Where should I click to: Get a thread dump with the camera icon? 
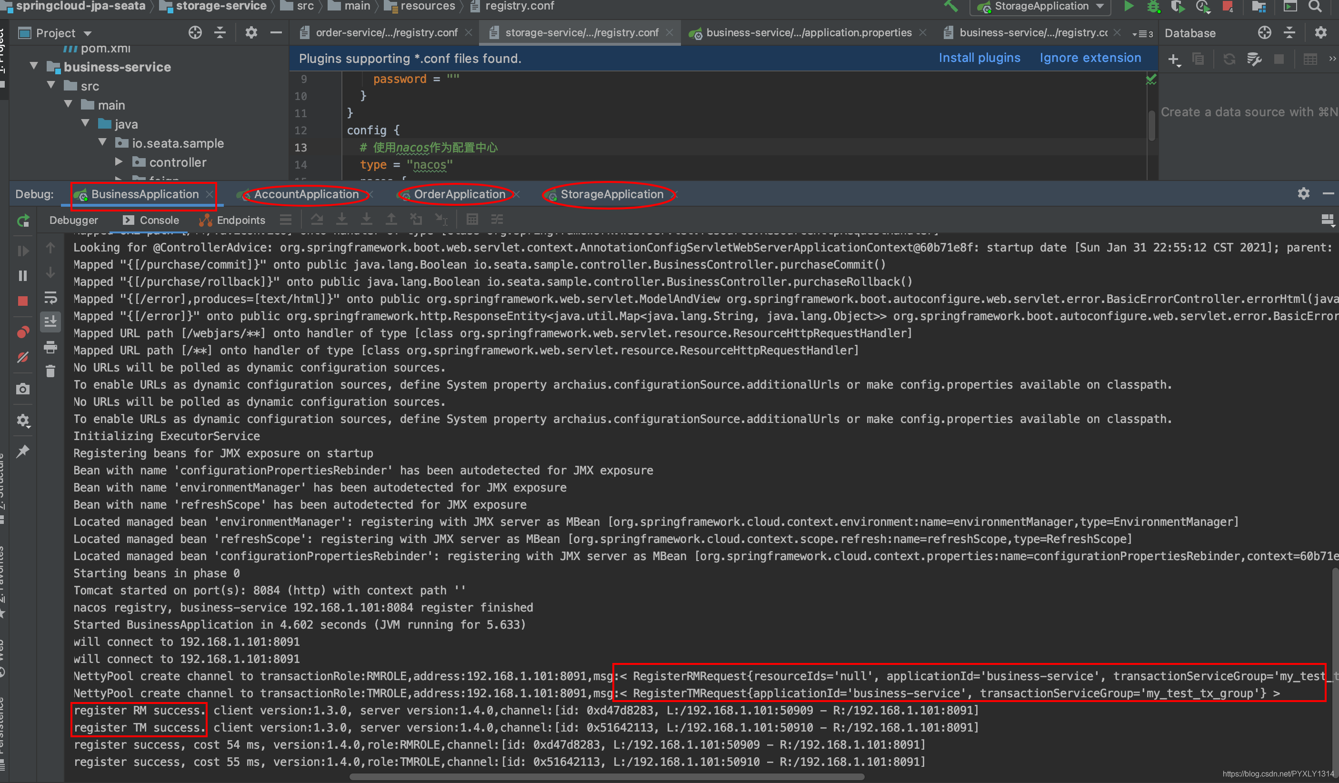coord(23,389)
